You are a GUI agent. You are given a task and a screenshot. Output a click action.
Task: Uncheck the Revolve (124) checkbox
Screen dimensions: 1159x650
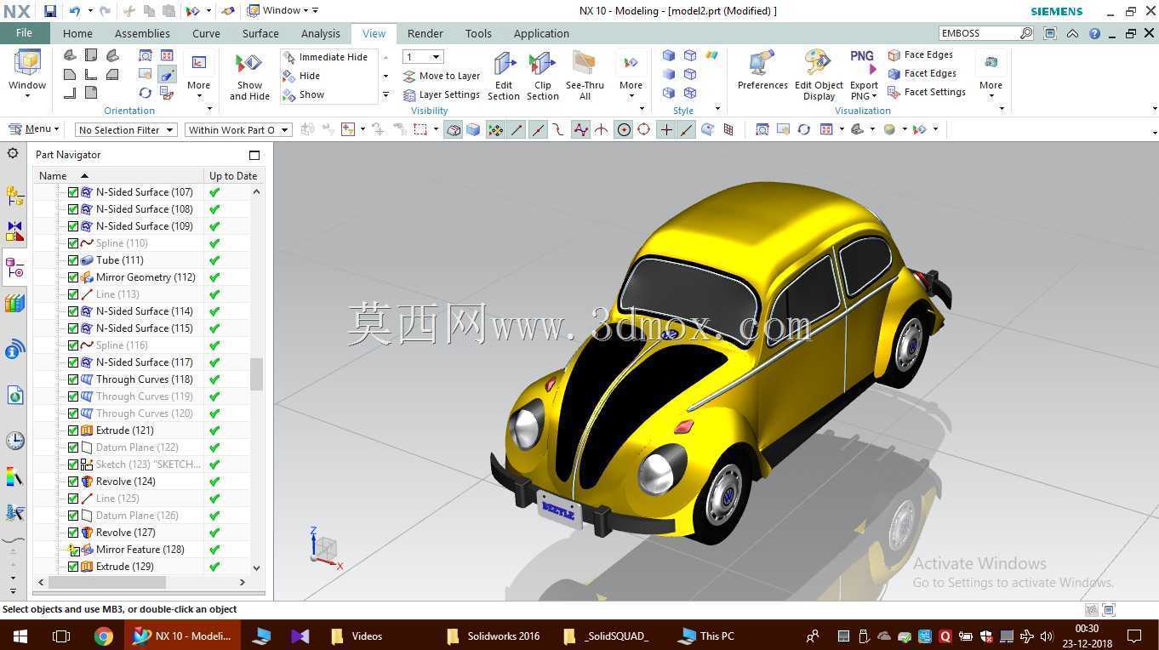73,482
